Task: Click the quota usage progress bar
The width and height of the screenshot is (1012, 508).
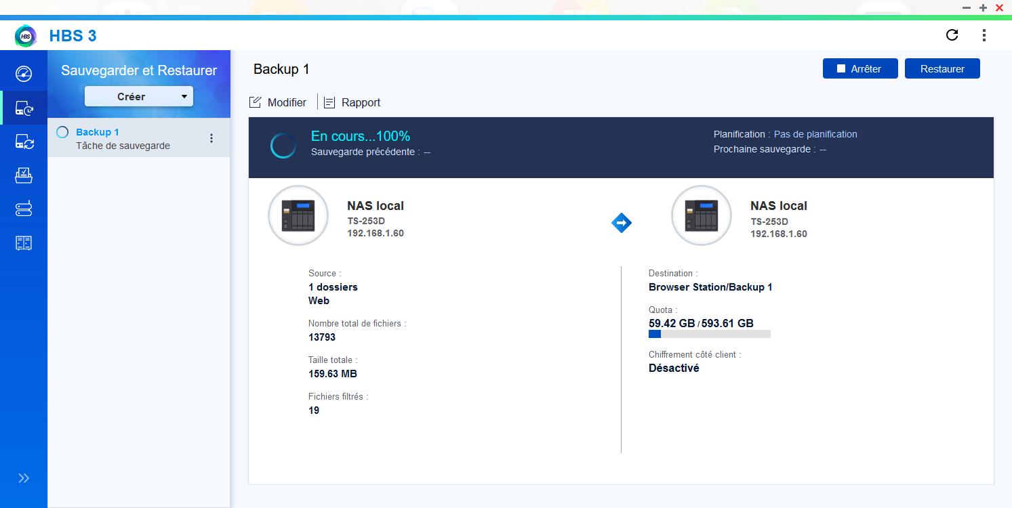Action: coord(709,334)
